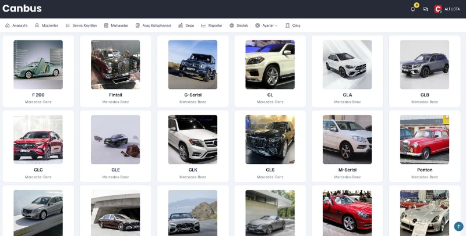Open the GL car thumbnail
This screenshot has width=466, height=236.
[x=270, y=65]
